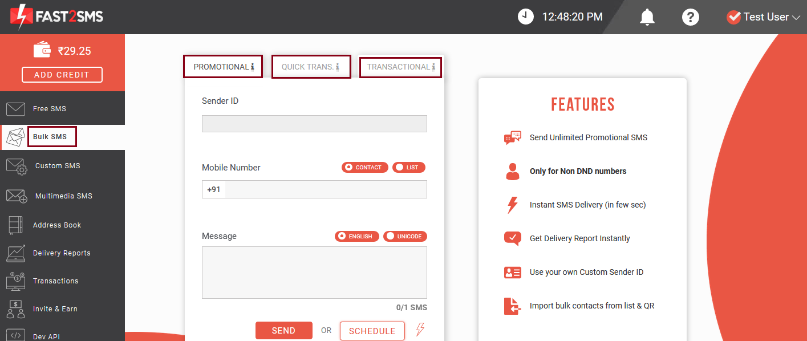Click Send Unlimited Promotional SMS chat icon

click(513, 138)
